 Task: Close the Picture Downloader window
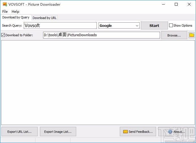pos(189,4)
